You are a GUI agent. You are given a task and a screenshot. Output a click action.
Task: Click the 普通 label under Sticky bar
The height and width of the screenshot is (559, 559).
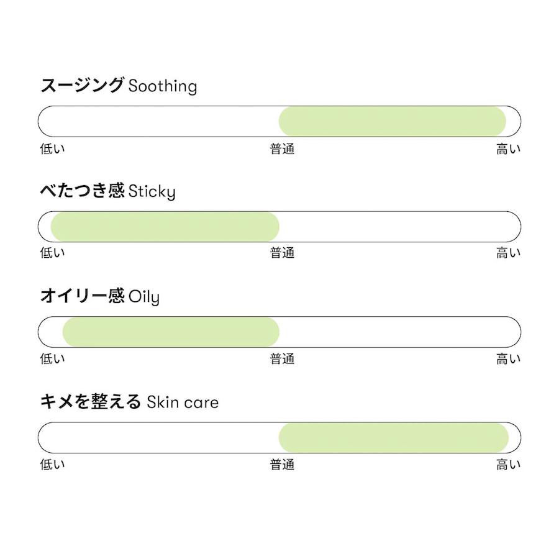point(283,253)
